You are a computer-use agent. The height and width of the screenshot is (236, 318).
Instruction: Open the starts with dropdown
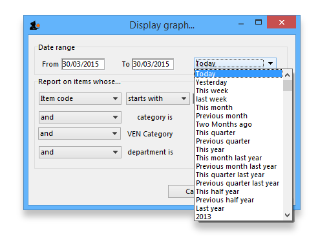coord(158,99)
